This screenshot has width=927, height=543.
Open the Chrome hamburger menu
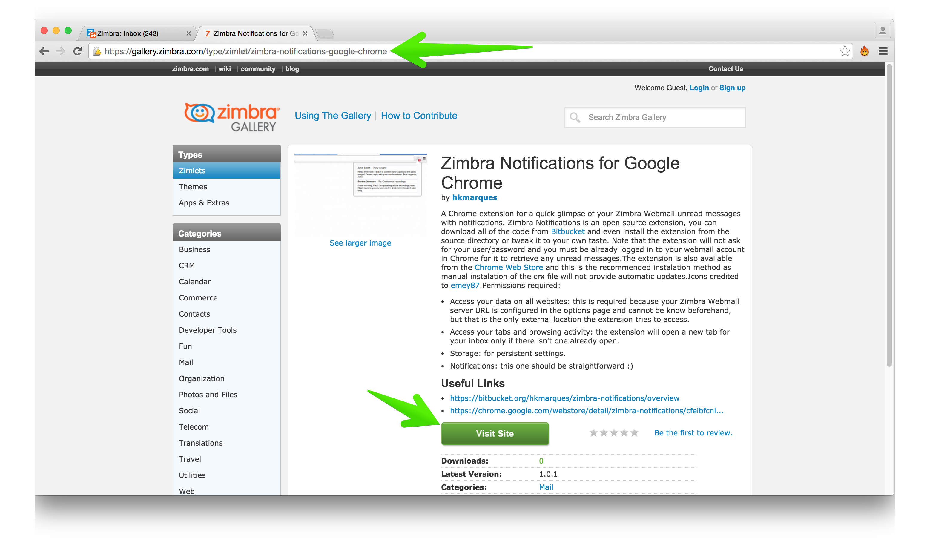[x=883, y=51]
